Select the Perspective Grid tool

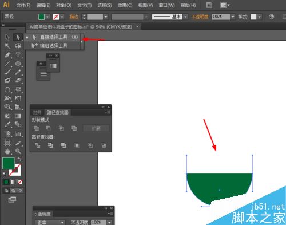pos(18,107)
